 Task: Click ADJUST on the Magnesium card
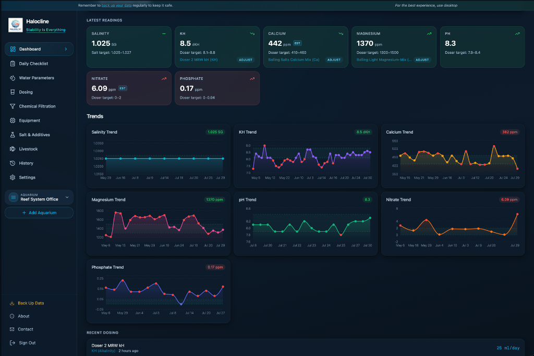[x=422, y=60]
